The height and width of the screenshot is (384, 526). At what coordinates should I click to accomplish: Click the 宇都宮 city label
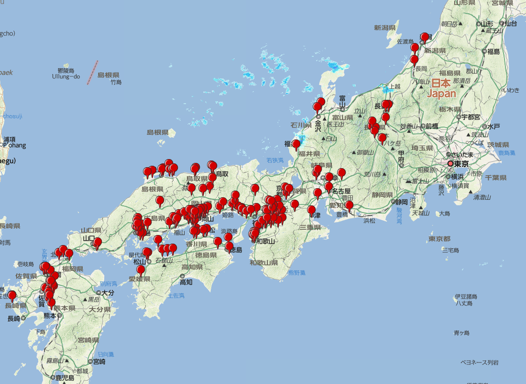(x=471, y=117)
